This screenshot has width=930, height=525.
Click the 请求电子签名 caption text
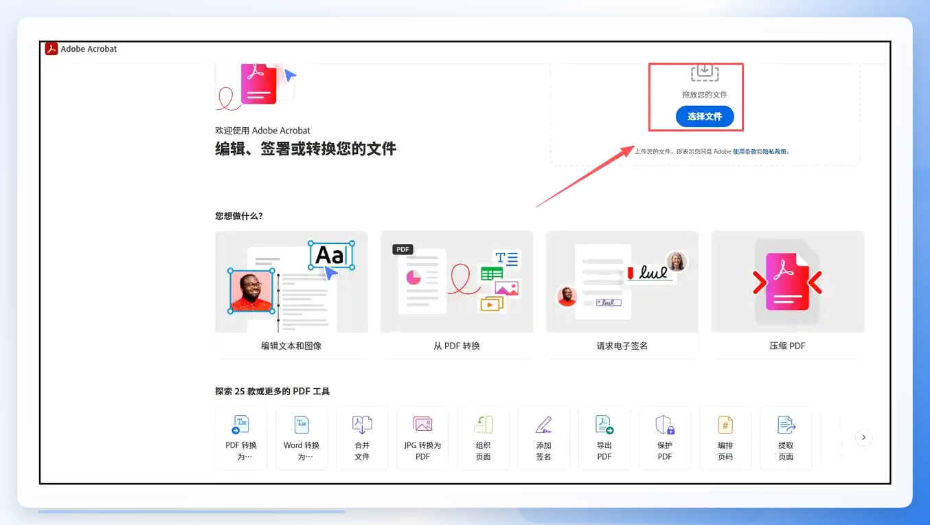[x=622, y=346]
